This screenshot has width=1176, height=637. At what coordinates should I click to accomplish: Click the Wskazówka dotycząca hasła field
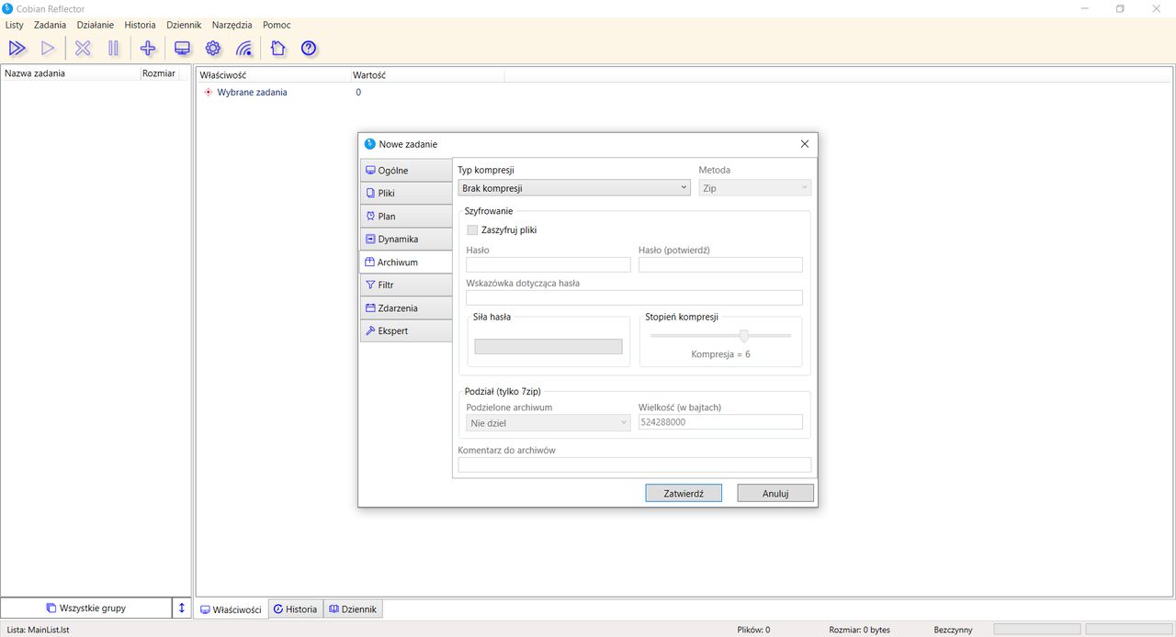click(635, 297)
